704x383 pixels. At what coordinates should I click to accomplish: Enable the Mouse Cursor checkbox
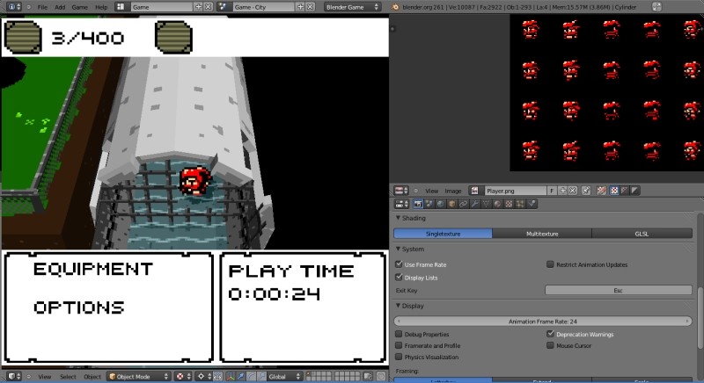click(x=550, y=346)
